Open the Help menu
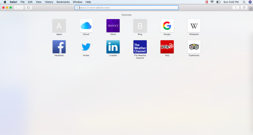The image size is (253, 135). coord(88,2)
